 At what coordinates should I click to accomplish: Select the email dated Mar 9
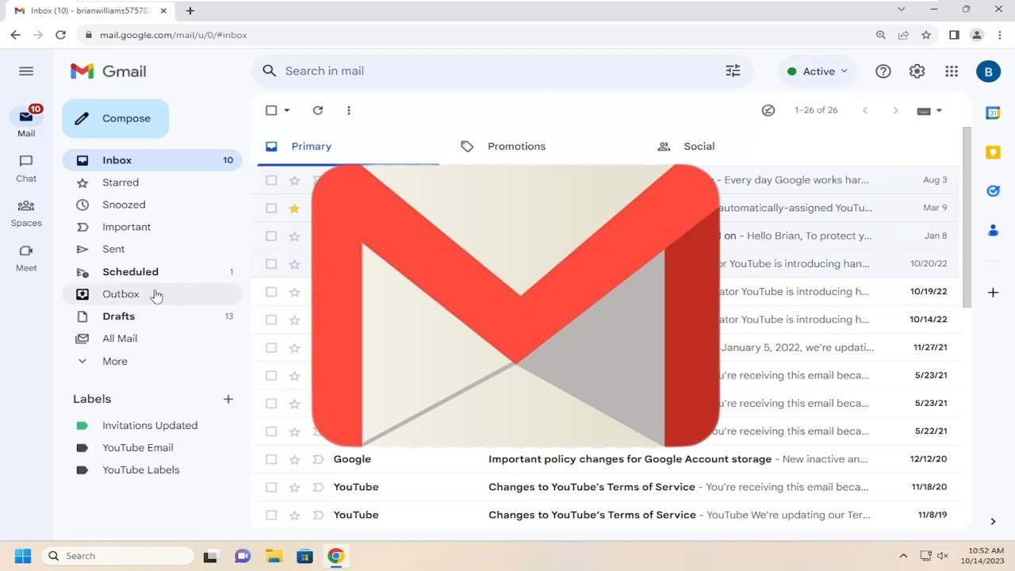[271, 208]
